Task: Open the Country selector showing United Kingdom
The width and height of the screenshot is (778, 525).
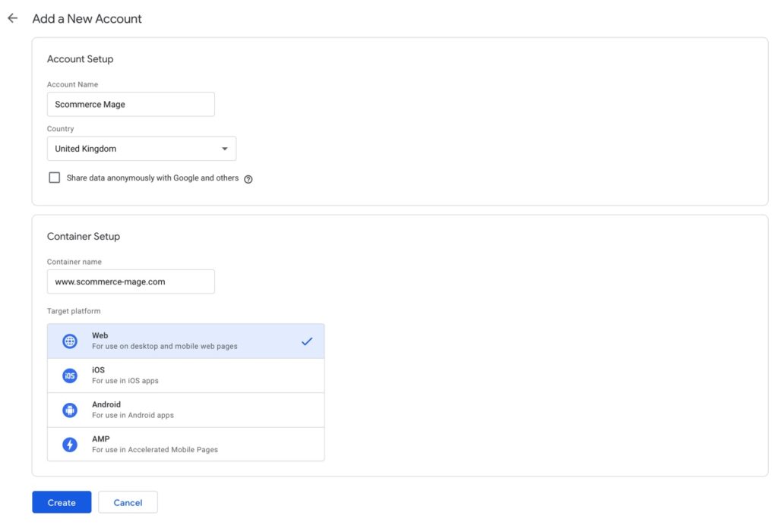Action: click(141, 148)
